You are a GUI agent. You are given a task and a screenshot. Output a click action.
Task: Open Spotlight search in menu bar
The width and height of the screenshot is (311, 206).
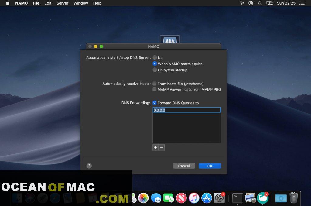(x=260, y=3)
